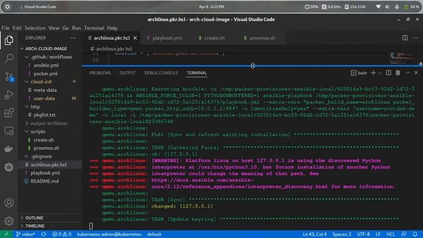This screenshot has width=423, height=238.
Task: Change end of line sequence LF
Action: (378, 234)
